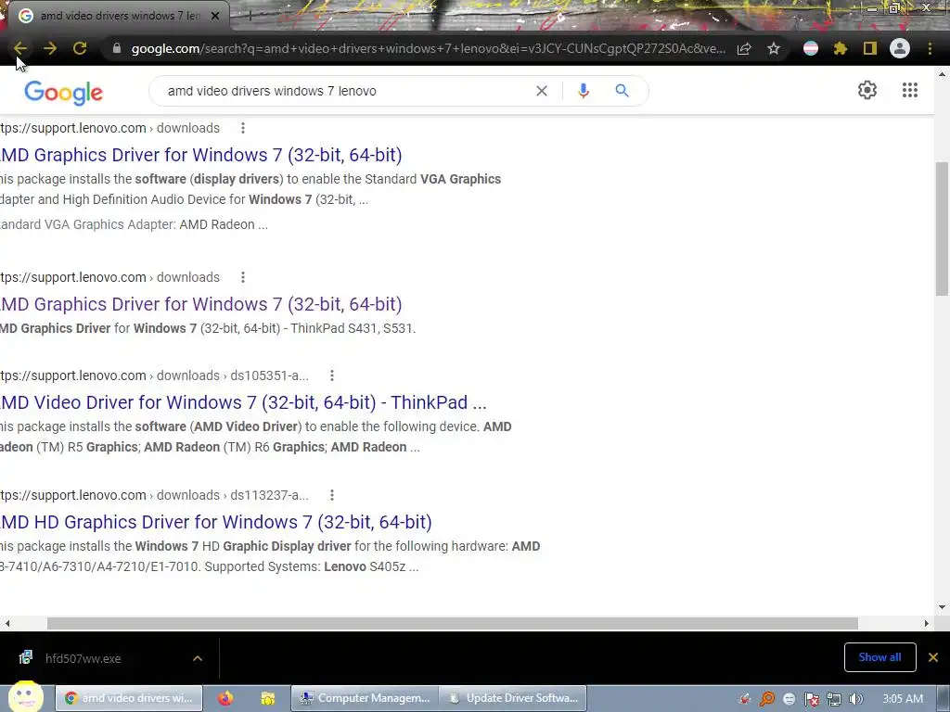Click the first support.lenovo.com › downloads breadcrumb

point(109,128)
